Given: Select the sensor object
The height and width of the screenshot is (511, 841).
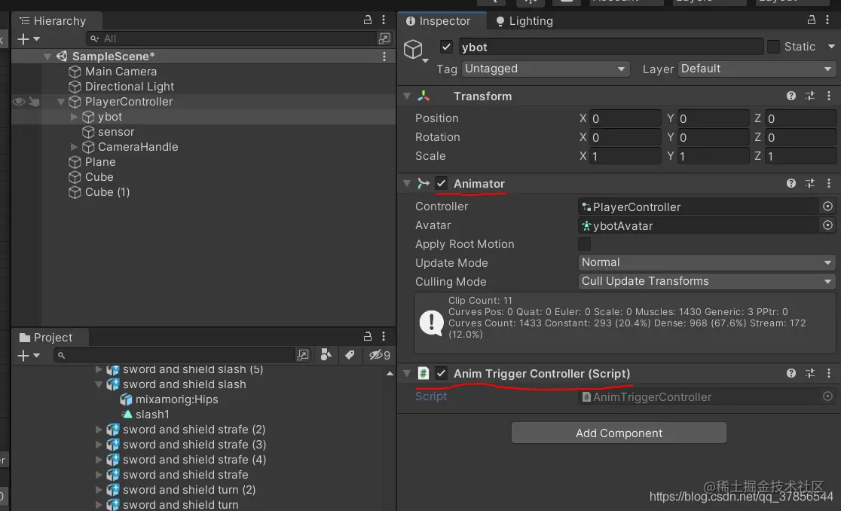Looking at the screenshot, I should [116, 131].
